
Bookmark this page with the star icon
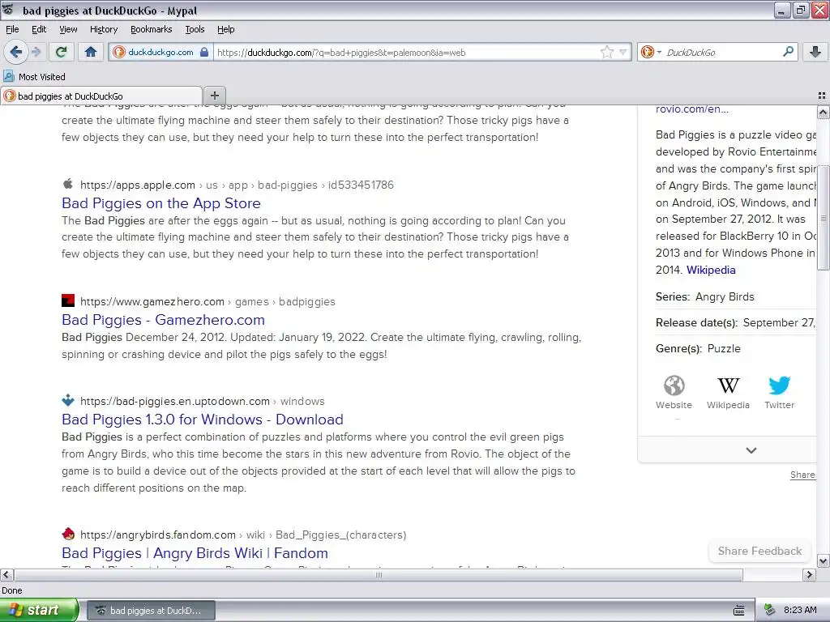(606, 52)
